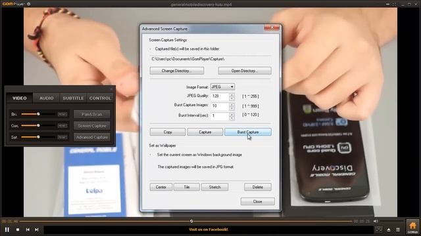Click the Screen Capture button
The image size is (421, 236).
tap(92, 126)
